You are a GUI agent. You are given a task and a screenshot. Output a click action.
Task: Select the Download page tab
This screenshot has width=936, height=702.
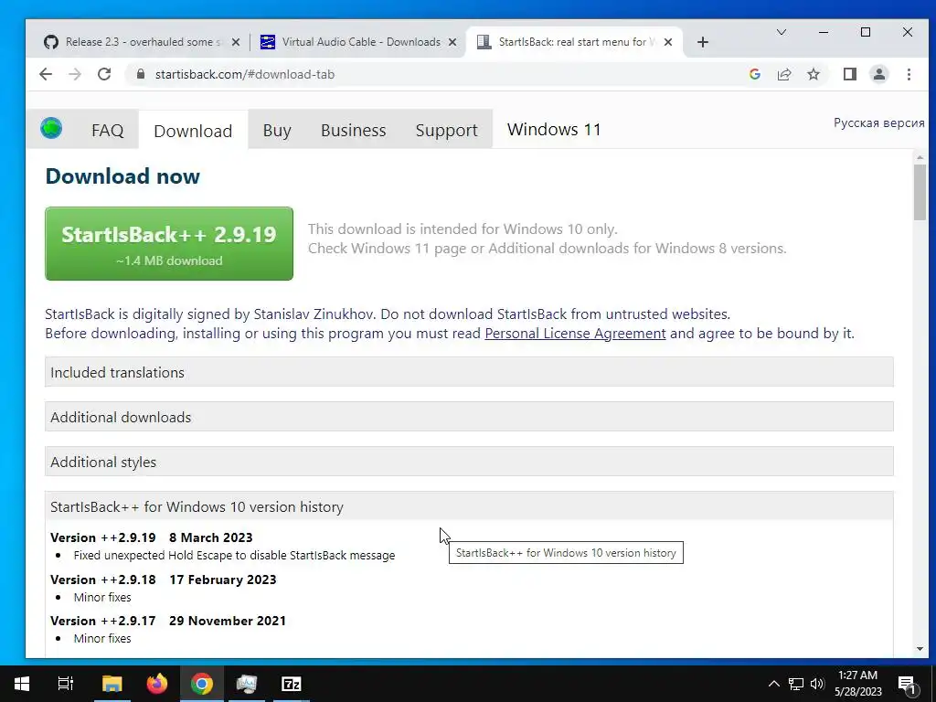(193, 131)
